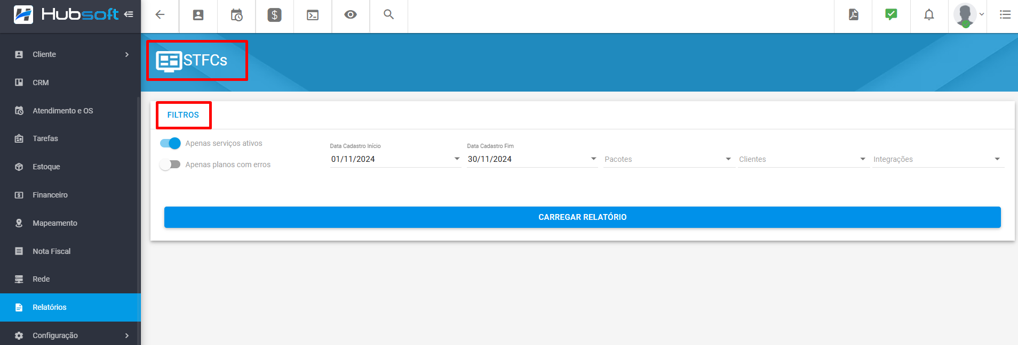This screenshot has width=1018, height=345.
Task: Click the PDF document icon
Action: click(x=854, y=14)
